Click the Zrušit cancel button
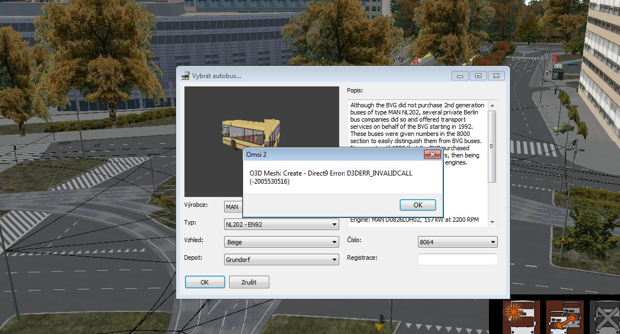This screenshot has height=334, width=620. pos(249,282)
